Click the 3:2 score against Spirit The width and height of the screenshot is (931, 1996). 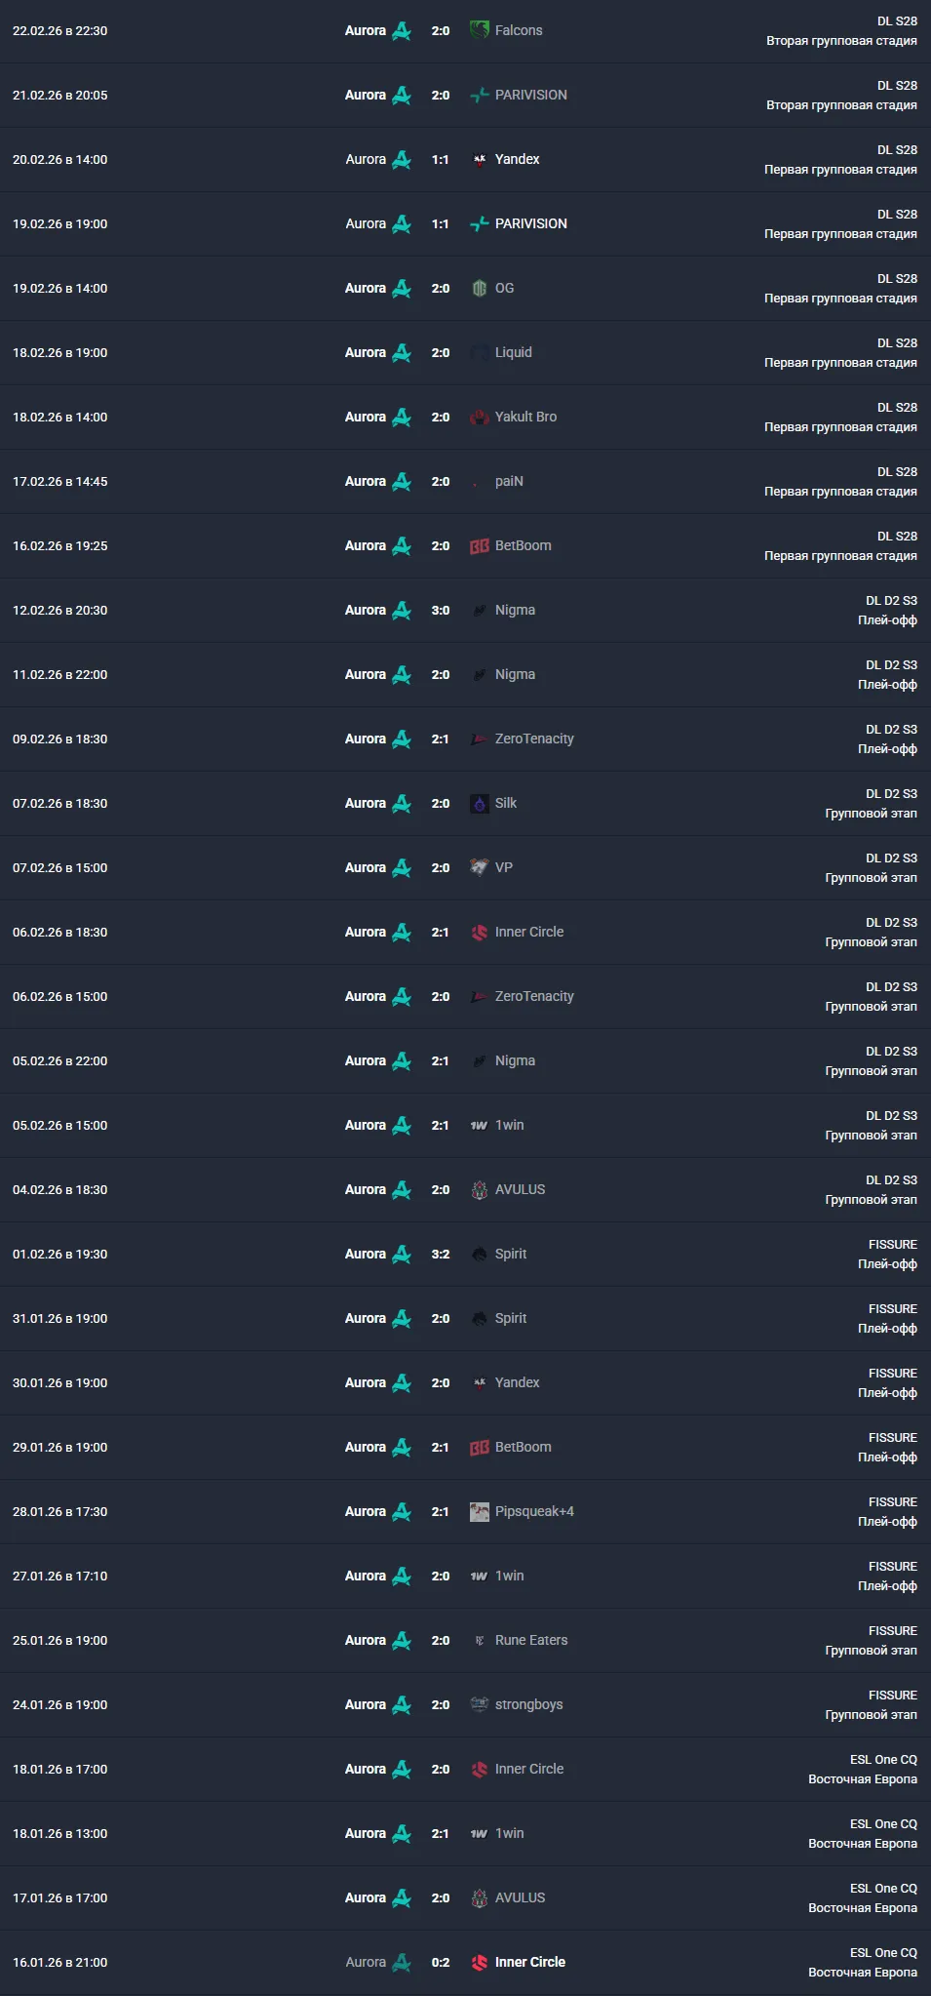[441, 1254]
